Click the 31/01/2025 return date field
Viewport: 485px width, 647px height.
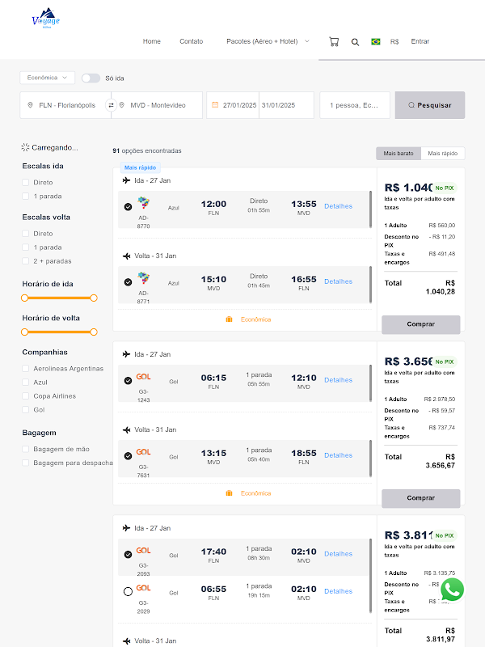click(287, 105)
